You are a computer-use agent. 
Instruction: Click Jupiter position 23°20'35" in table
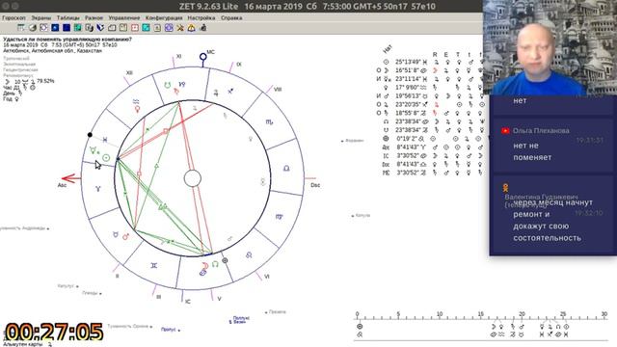point(408,104)
